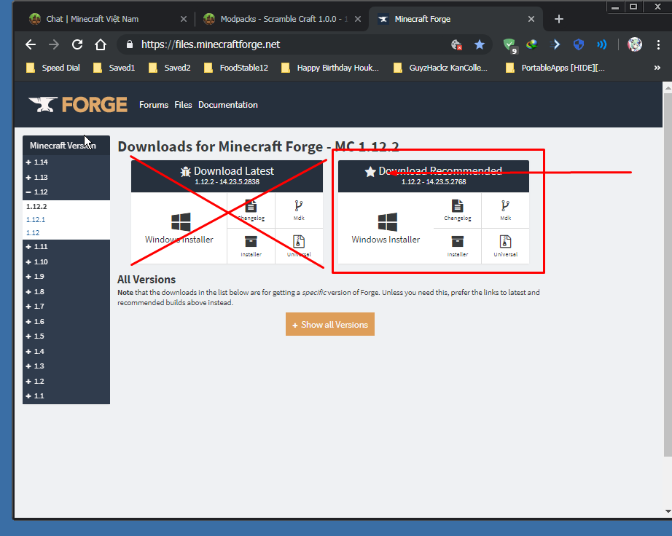Open the Recommended Mdk fork icon

505,206
